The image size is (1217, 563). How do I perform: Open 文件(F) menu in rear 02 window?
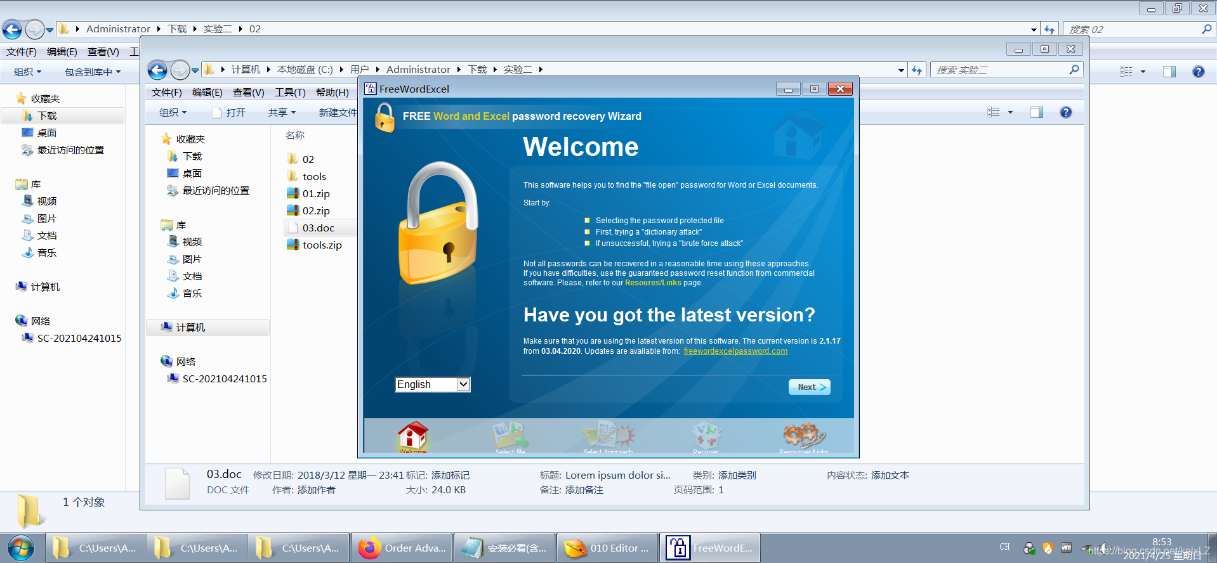click(22, 51)
